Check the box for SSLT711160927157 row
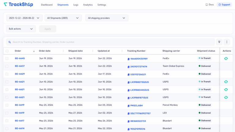Image resolution: width=235 pixels, height=132 pixels. tap(7, 113)
